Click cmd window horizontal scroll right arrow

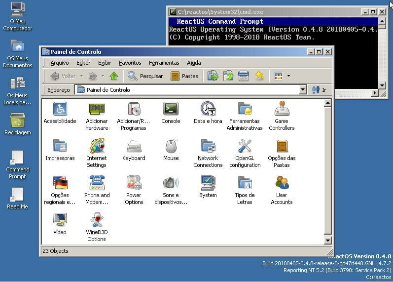point(374,93)
